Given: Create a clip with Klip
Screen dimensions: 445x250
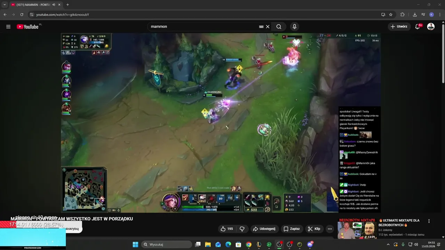Looking at the screenshot, I should point(314,229).
